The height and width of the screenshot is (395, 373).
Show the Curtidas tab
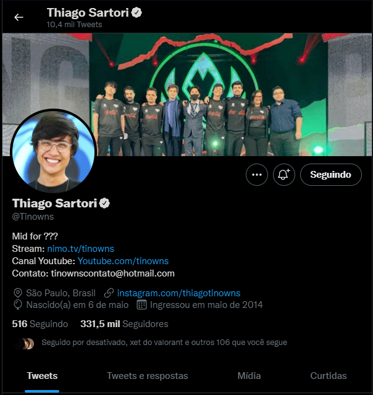point(329,376)
